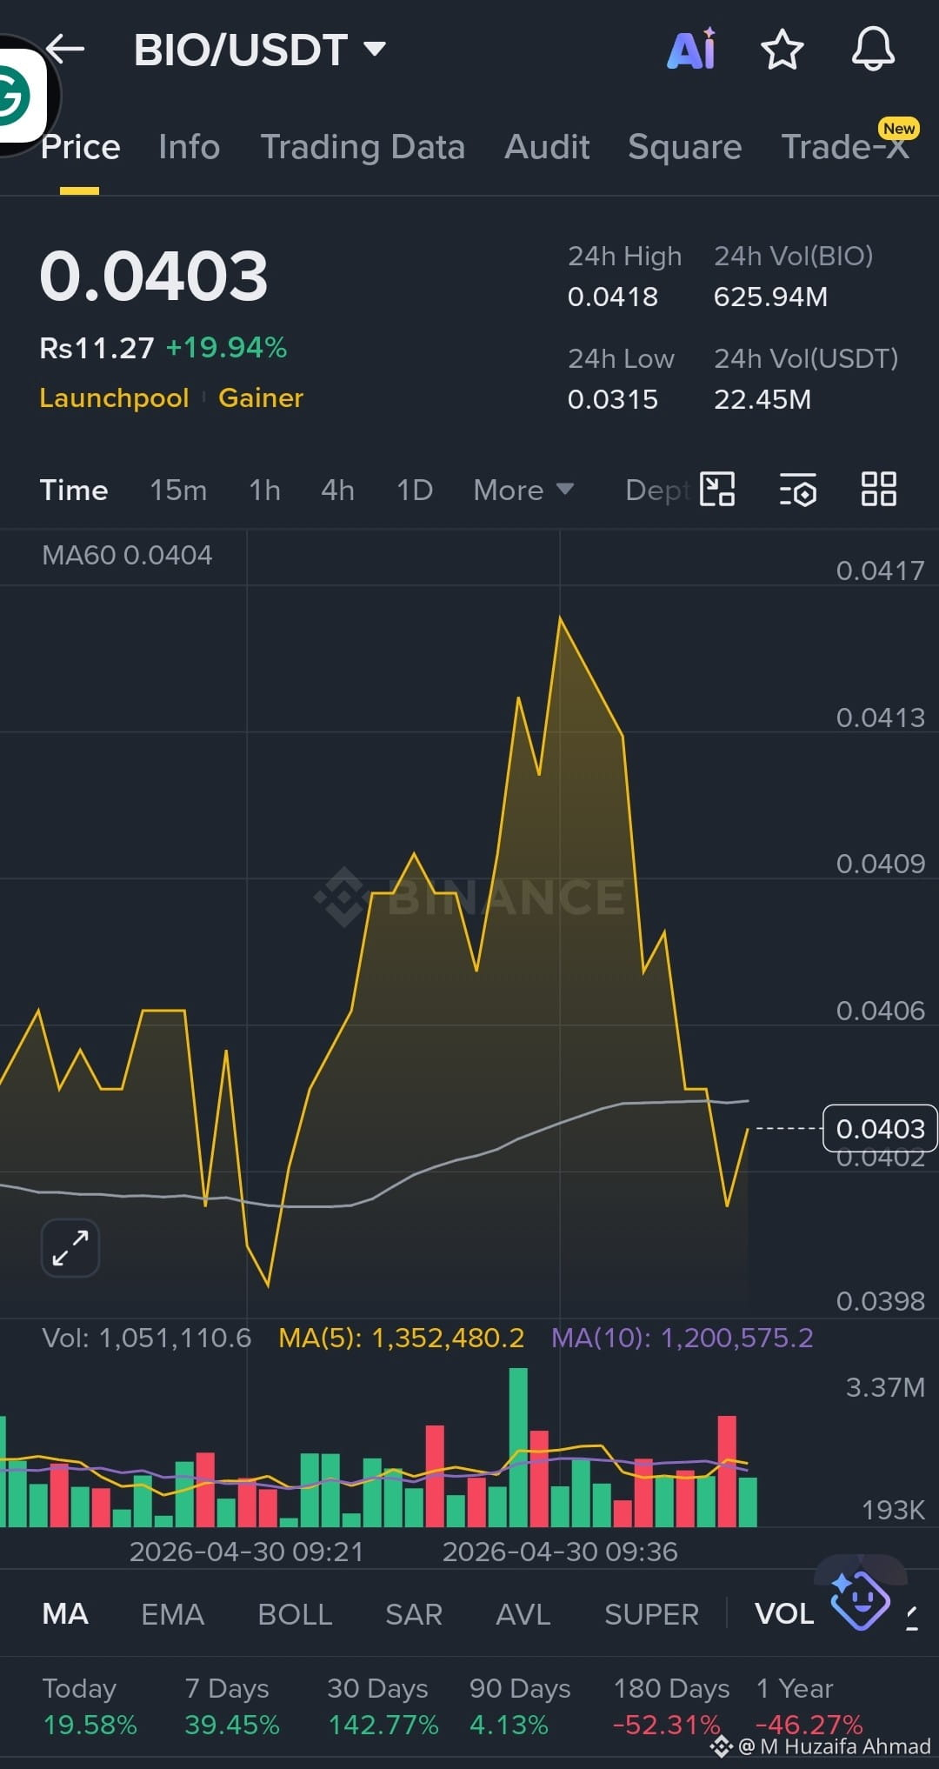The image size is (939, 1769).
Task: Select the Time chart interval
Action: (74, 490)
